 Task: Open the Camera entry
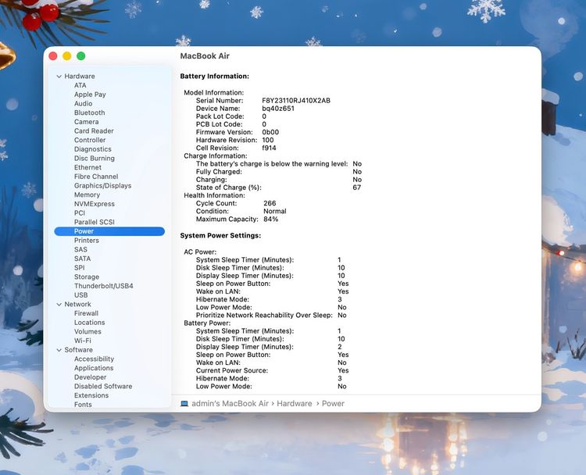pyautogui.click(x=86, y=122)
